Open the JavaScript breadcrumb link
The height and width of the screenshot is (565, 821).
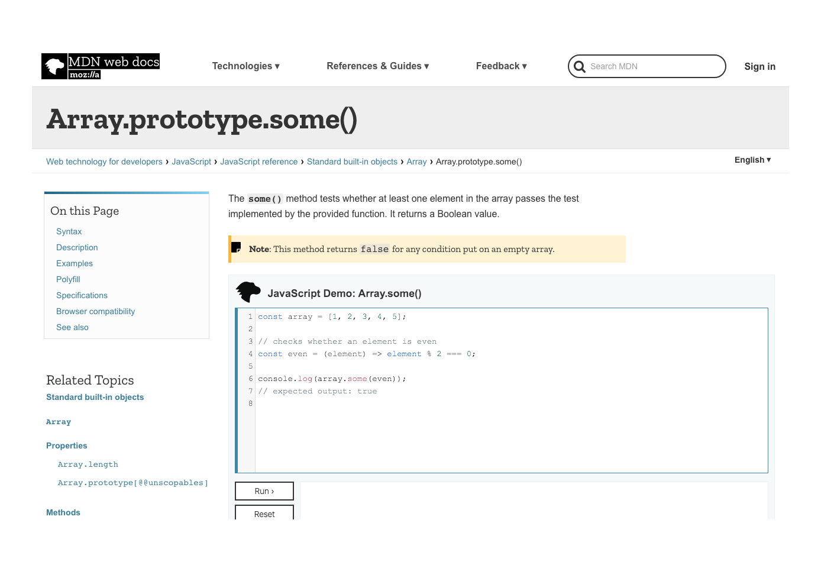coord(192,162)
